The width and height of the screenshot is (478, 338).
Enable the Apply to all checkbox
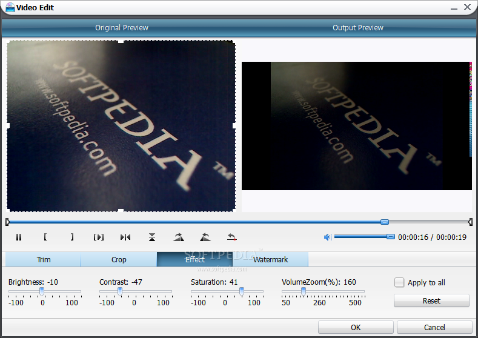(x=399, y=282)
